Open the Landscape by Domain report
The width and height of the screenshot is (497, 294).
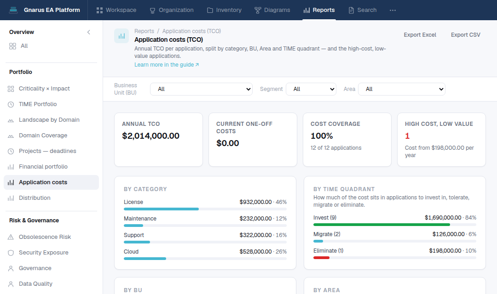tap(52, 120)
